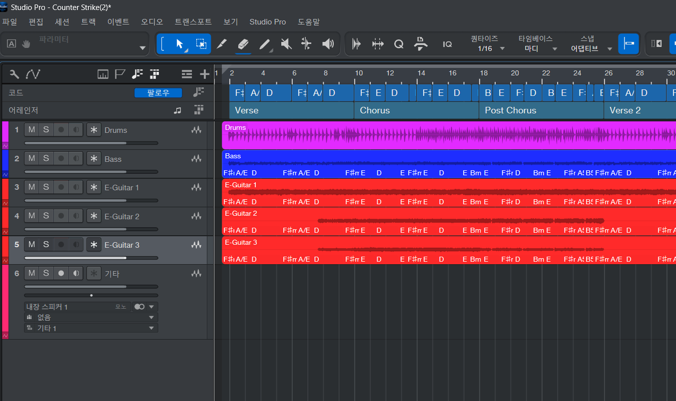Viewport: 676px width, 401px height.
Task: Open track settings wrench icon
Action: pyautogui.click(x=14, y=74)
